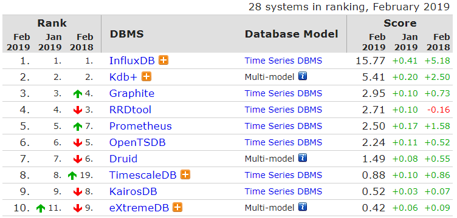Image resolution: width=457 pixels, height=218 pixels.
Task: Click the green up arrow in the TimescaleDB row
Action: [x=72, y=176]
